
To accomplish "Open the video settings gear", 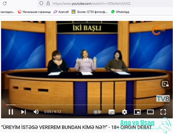I will click(124, 112).
